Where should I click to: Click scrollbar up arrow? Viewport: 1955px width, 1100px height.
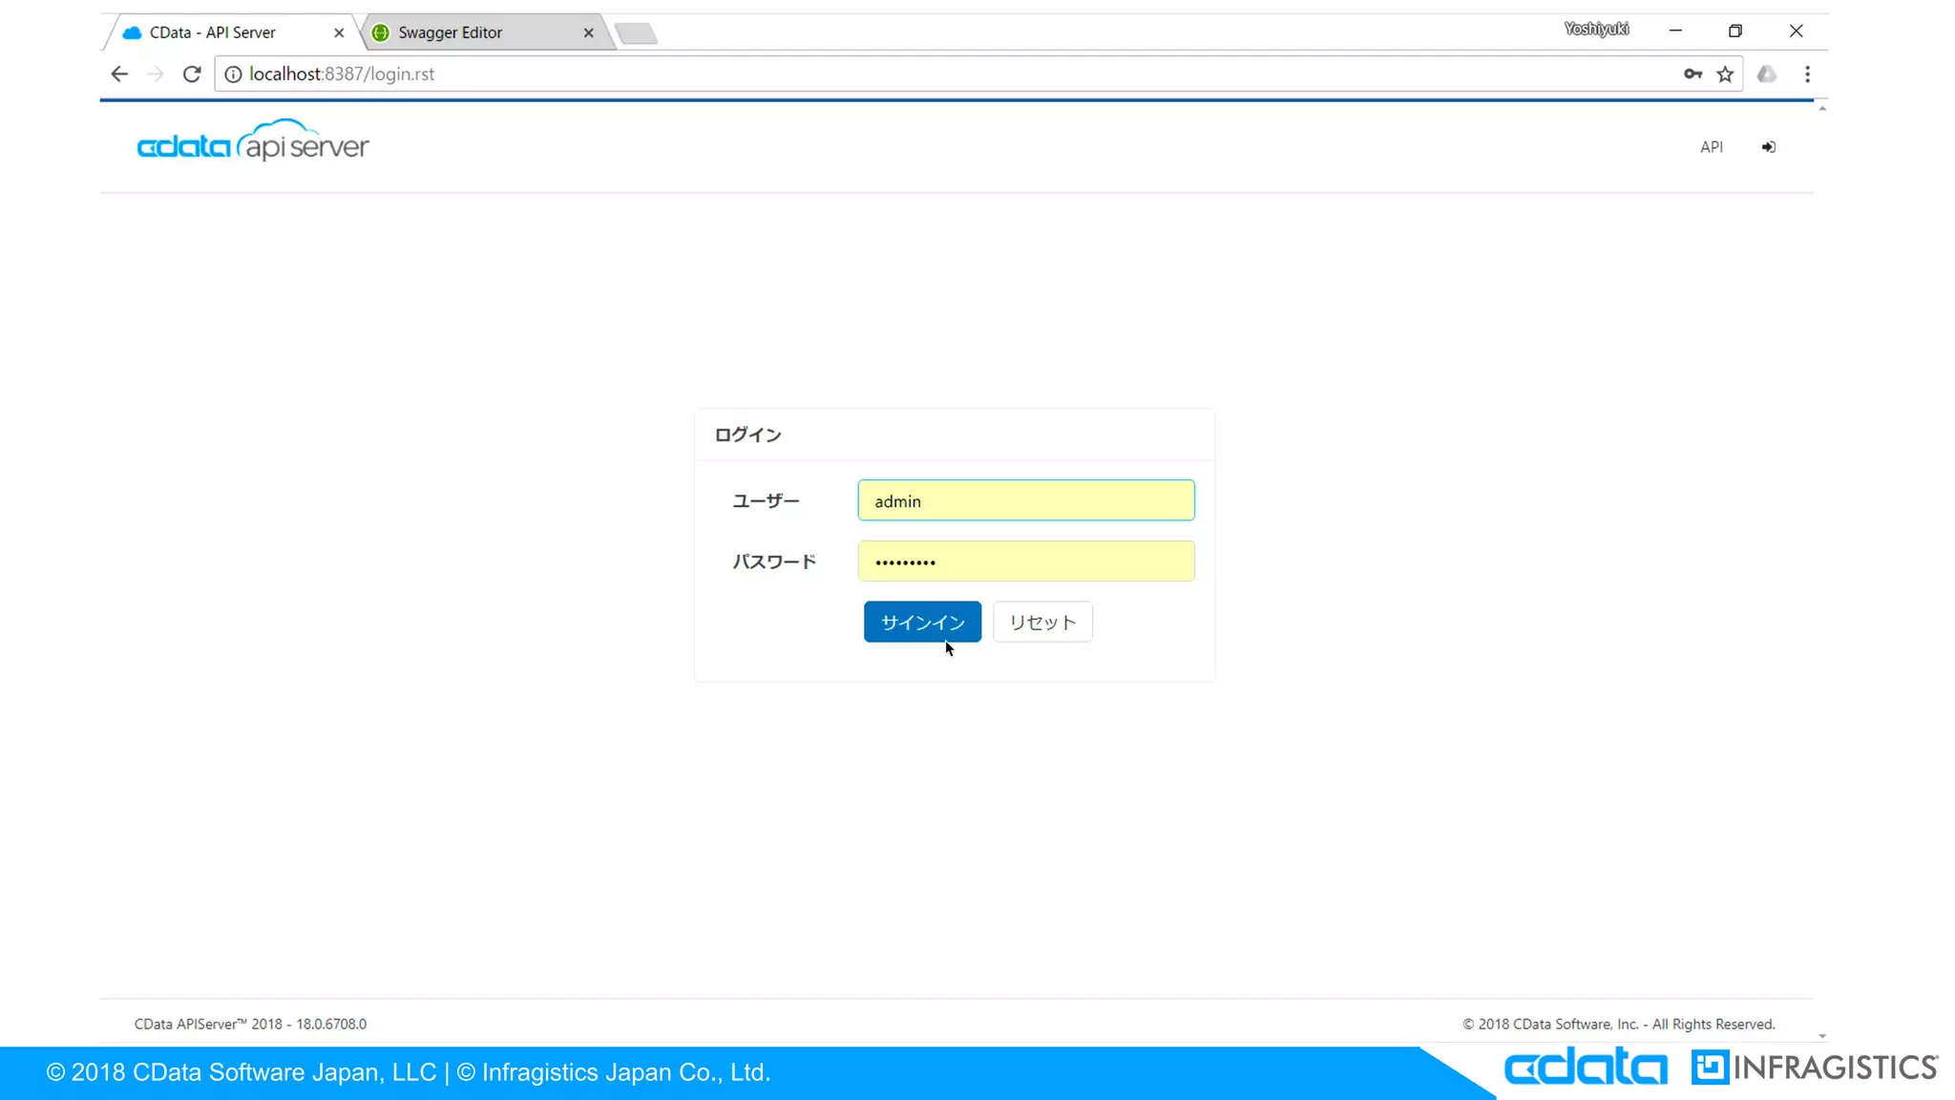pyautogui.click(x=1821, y=109)
